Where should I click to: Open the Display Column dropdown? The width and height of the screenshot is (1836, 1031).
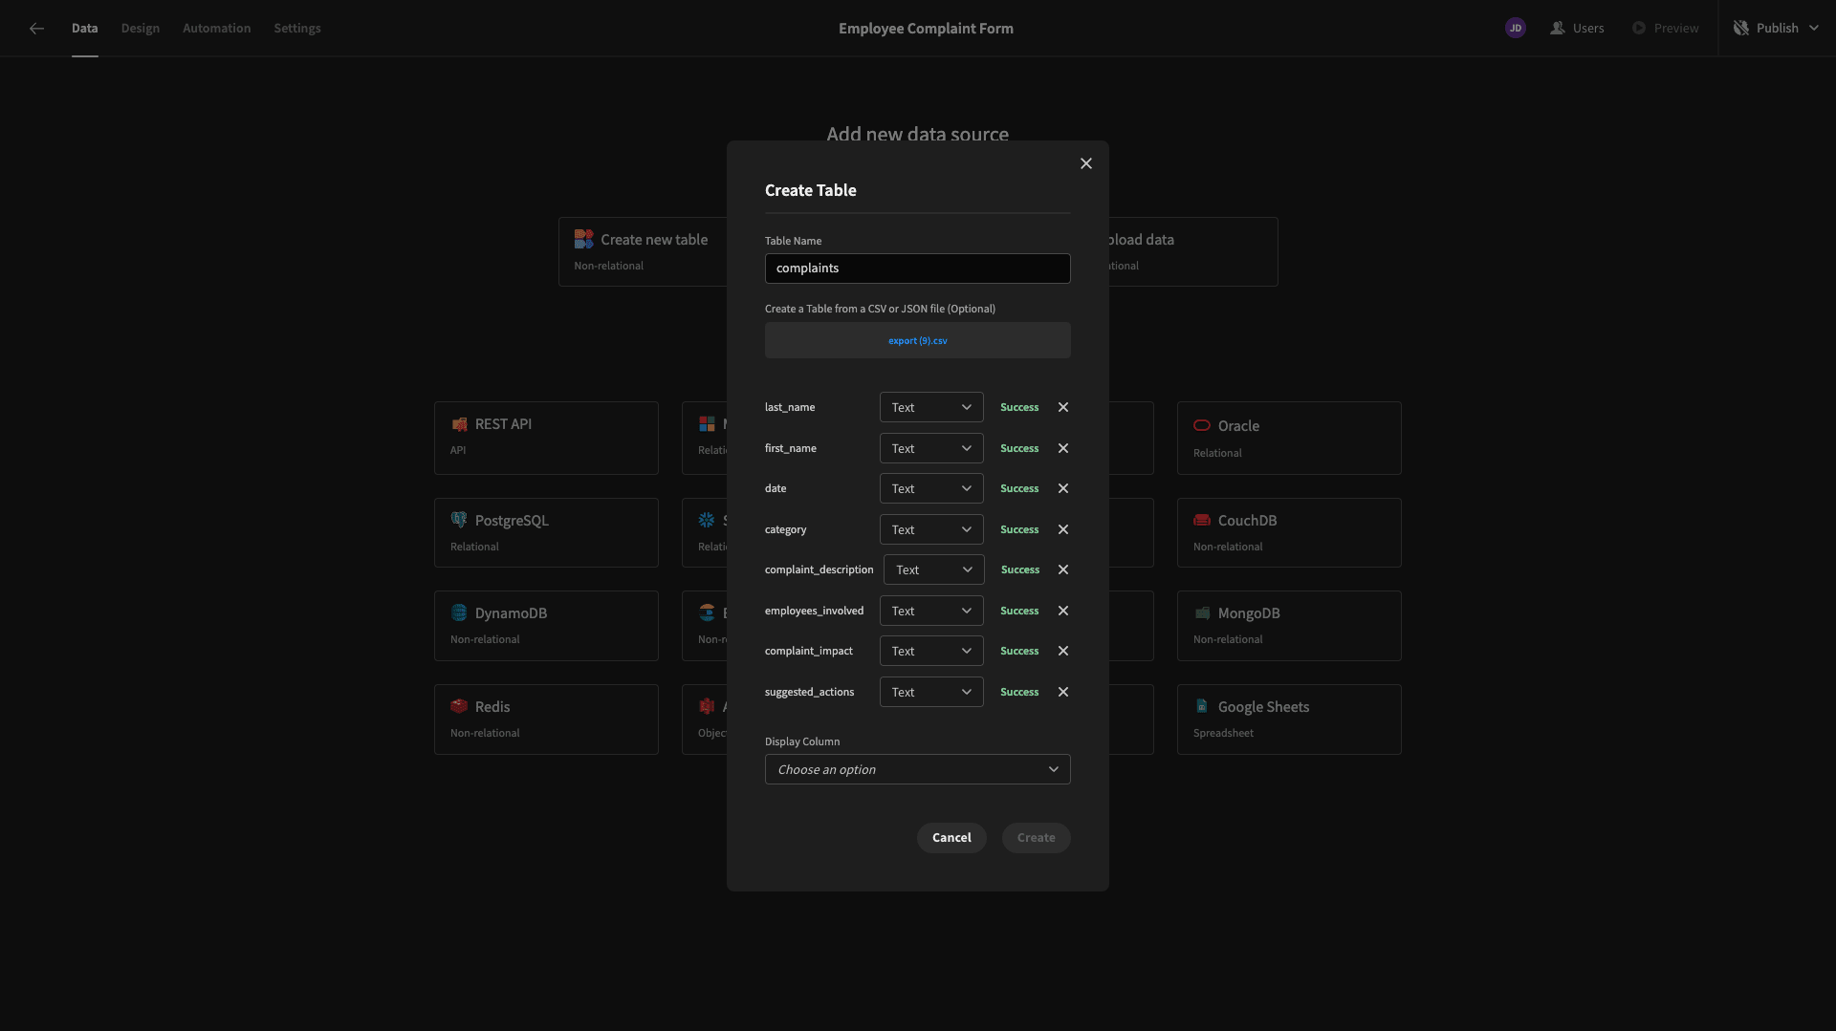click(918, 769)
